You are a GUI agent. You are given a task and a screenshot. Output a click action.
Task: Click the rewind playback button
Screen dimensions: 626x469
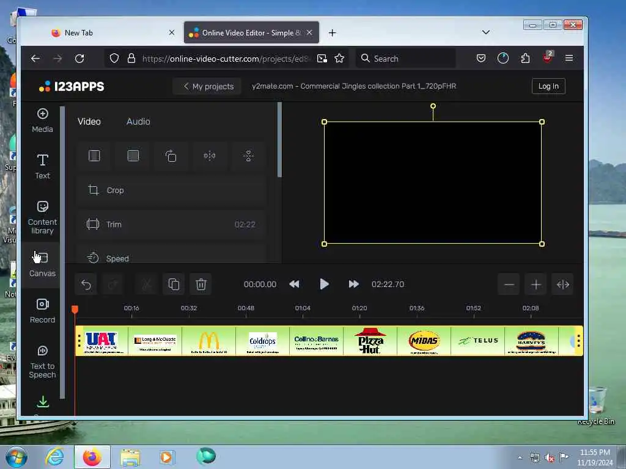coord(294,284)
